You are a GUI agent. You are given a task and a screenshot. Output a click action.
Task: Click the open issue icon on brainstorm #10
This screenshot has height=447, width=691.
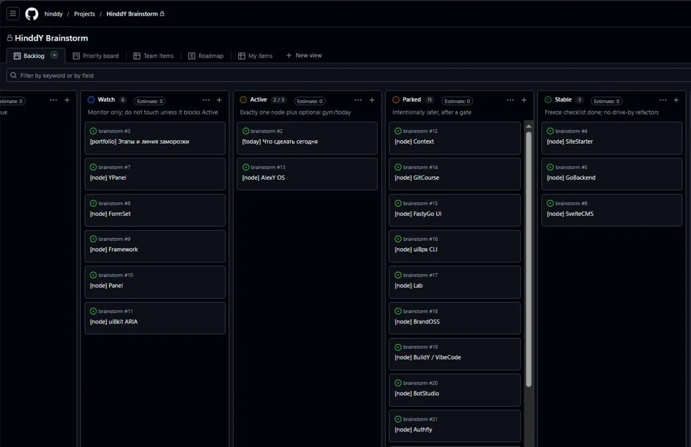tap(93, 275)
